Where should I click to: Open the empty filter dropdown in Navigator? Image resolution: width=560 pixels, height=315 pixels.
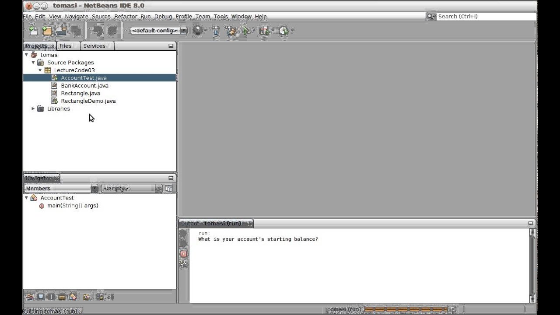[132, 189]
